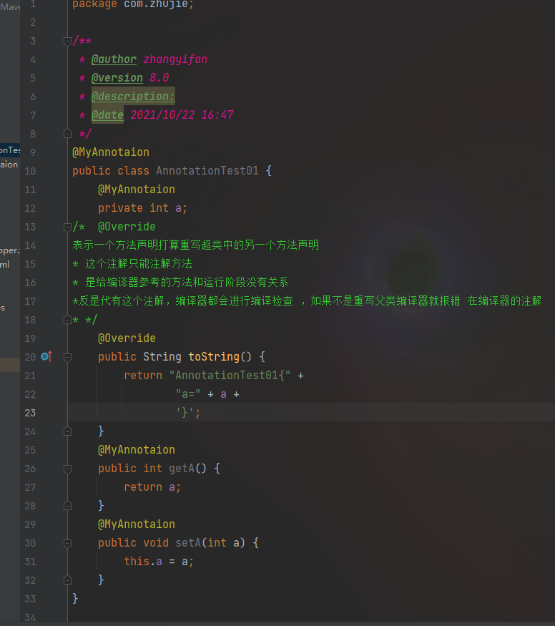Click the fold end marker at line 28
555x626 pixels.
[67, 506]
